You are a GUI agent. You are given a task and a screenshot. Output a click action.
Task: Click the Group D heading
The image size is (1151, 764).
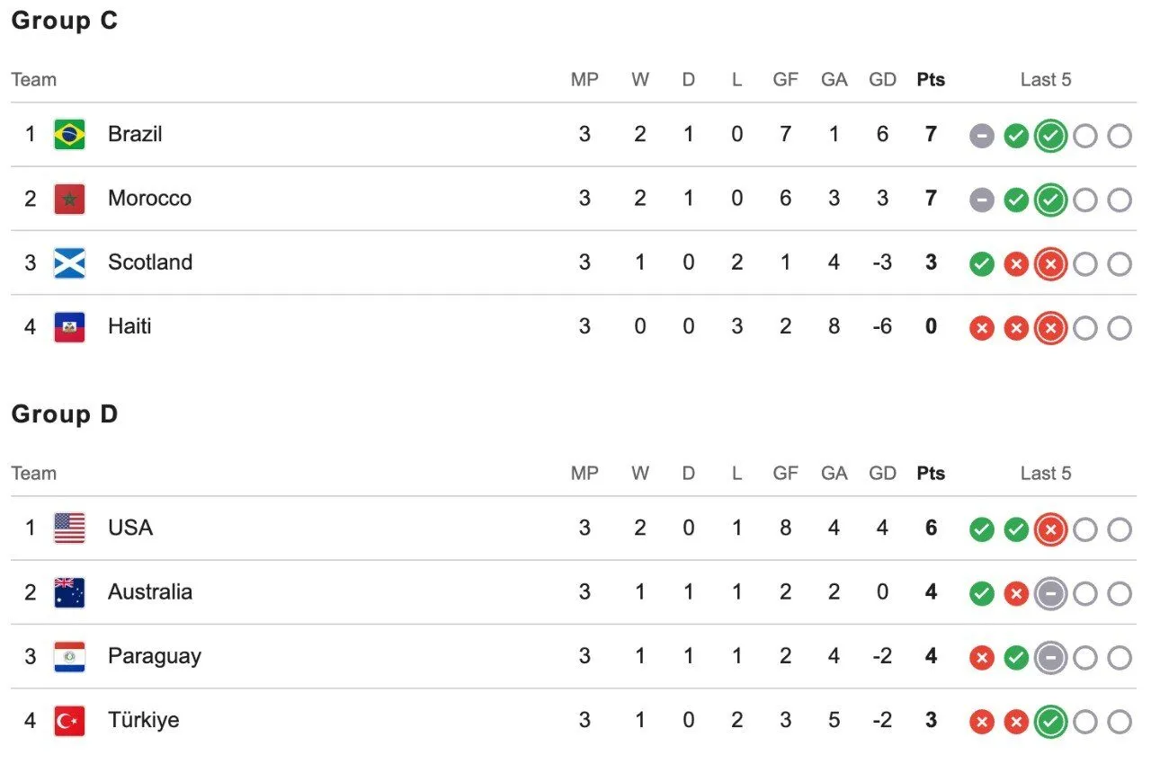click(65, 414)
